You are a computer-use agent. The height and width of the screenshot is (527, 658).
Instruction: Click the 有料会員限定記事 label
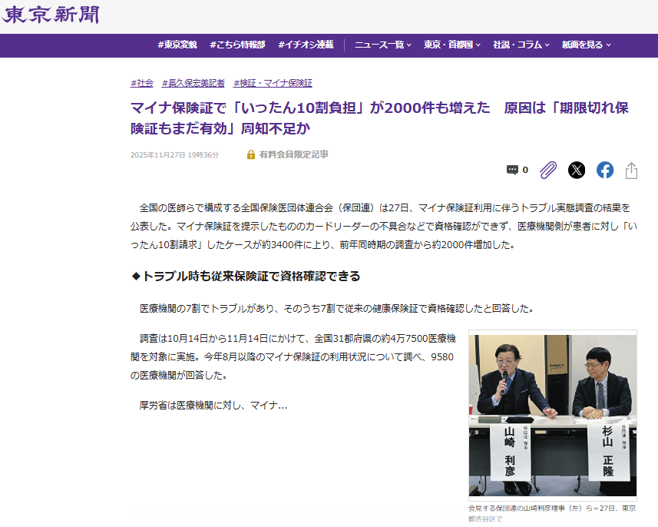pos(293,154)
